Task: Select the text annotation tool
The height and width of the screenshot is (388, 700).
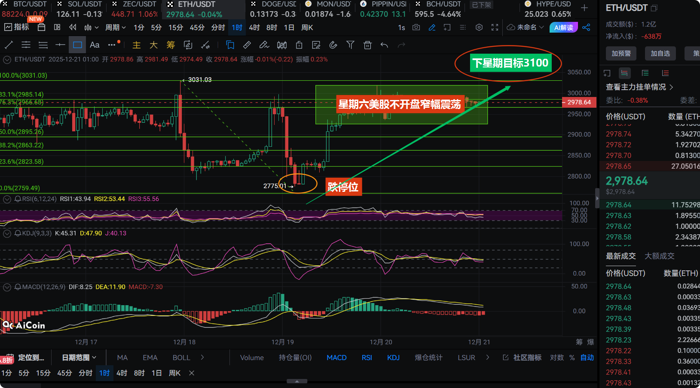Action: 95,45
